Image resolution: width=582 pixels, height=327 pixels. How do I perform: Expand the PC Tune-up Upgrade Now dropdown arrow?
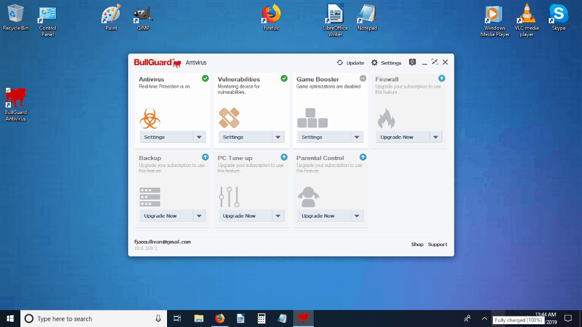pos(278,216)
